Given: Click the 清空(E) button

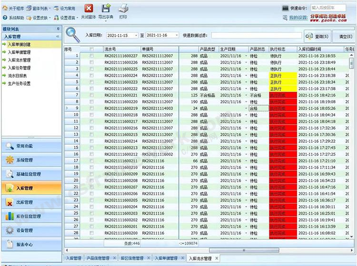Looking at the screenshot, I should (345, 37).
